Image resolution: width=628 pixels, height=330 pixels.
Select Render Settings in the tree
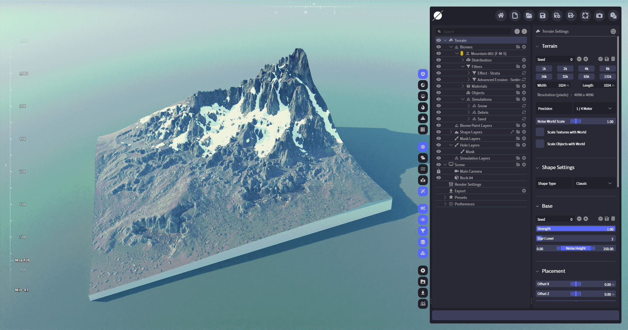click(468, 184)
